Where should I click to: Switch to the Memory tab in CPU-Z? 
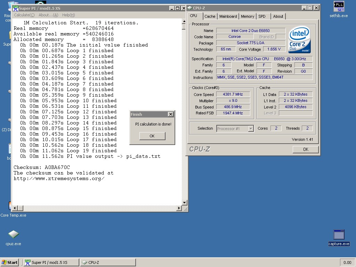(248, 16)
